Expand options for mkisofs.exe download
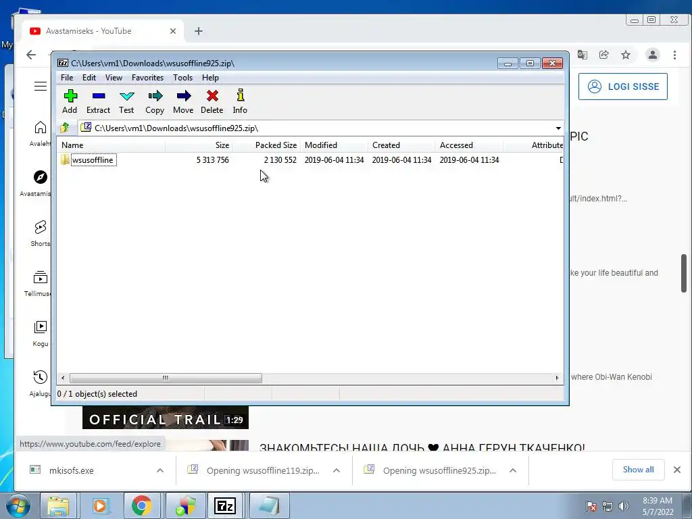Screen dimensions: 692x519 (x=160, y=470)
